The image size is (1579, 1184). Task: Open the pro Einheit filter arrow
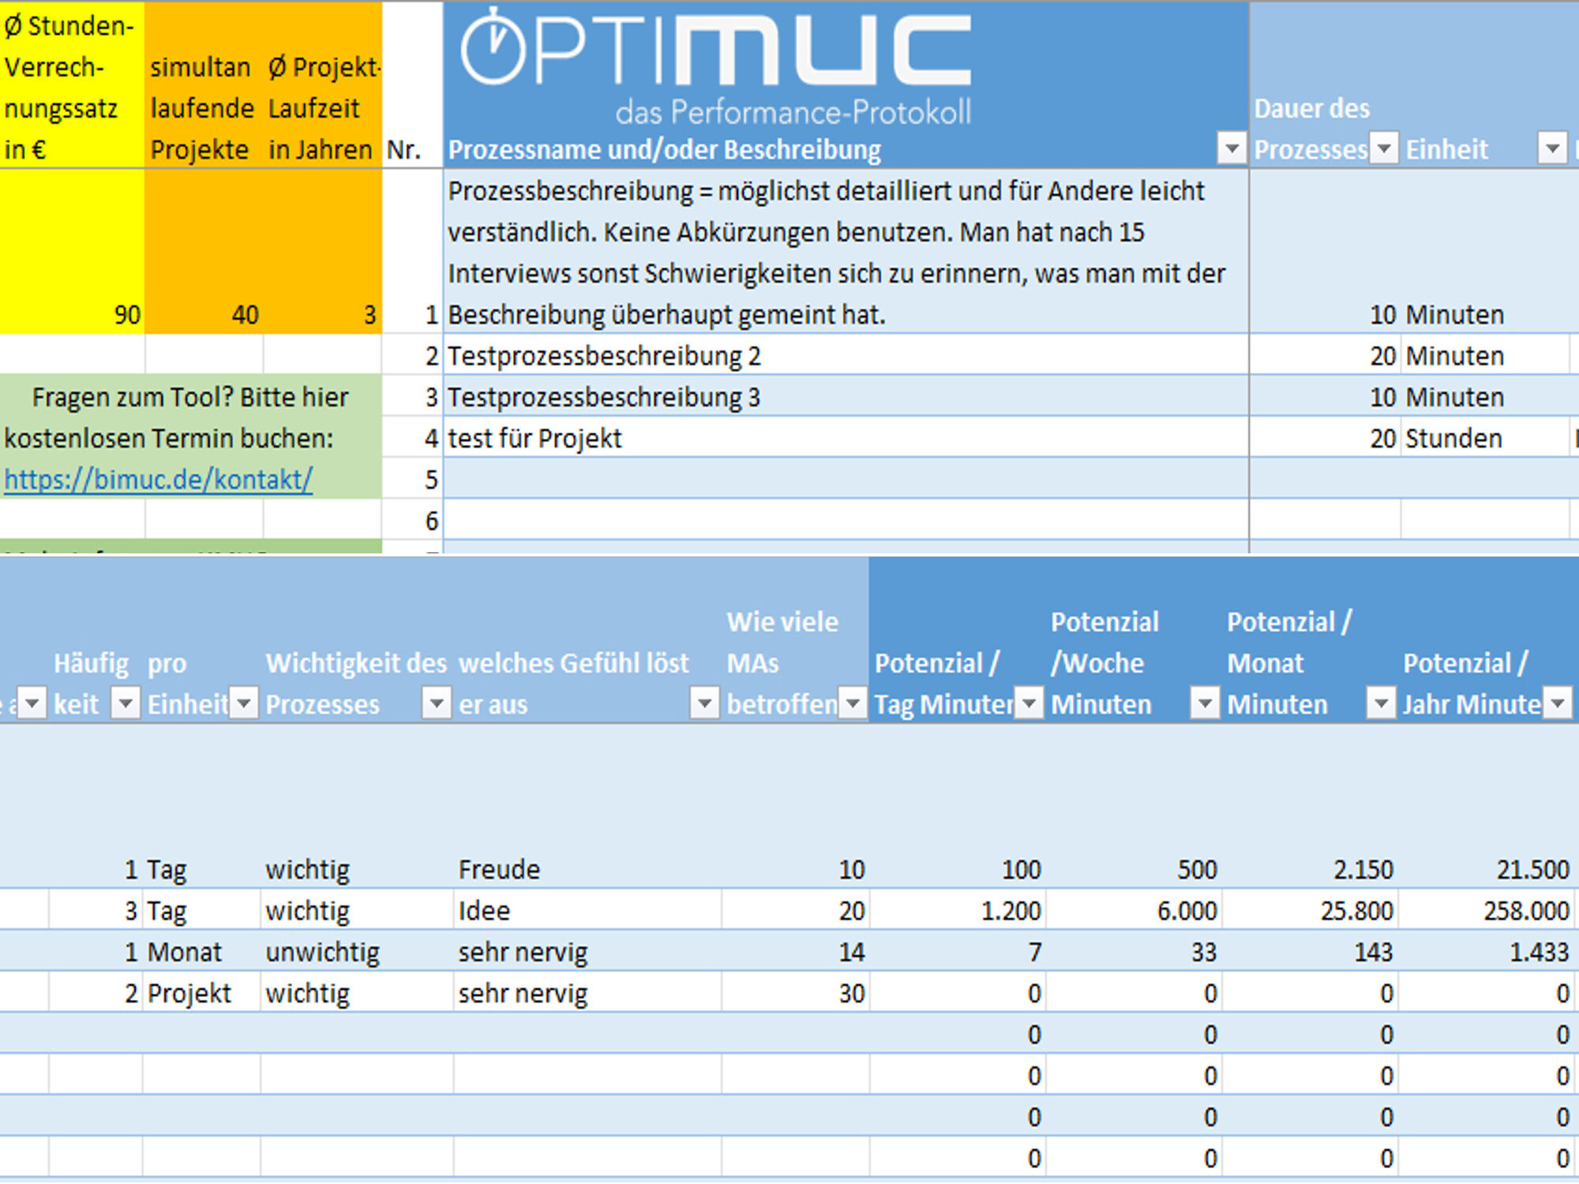click(x=244, y=703)
